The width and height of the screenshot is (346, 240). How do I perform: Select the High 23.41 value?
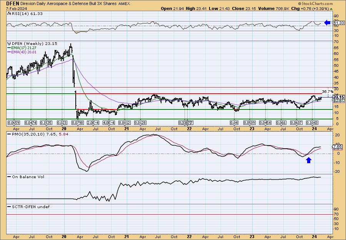[196, 8]
